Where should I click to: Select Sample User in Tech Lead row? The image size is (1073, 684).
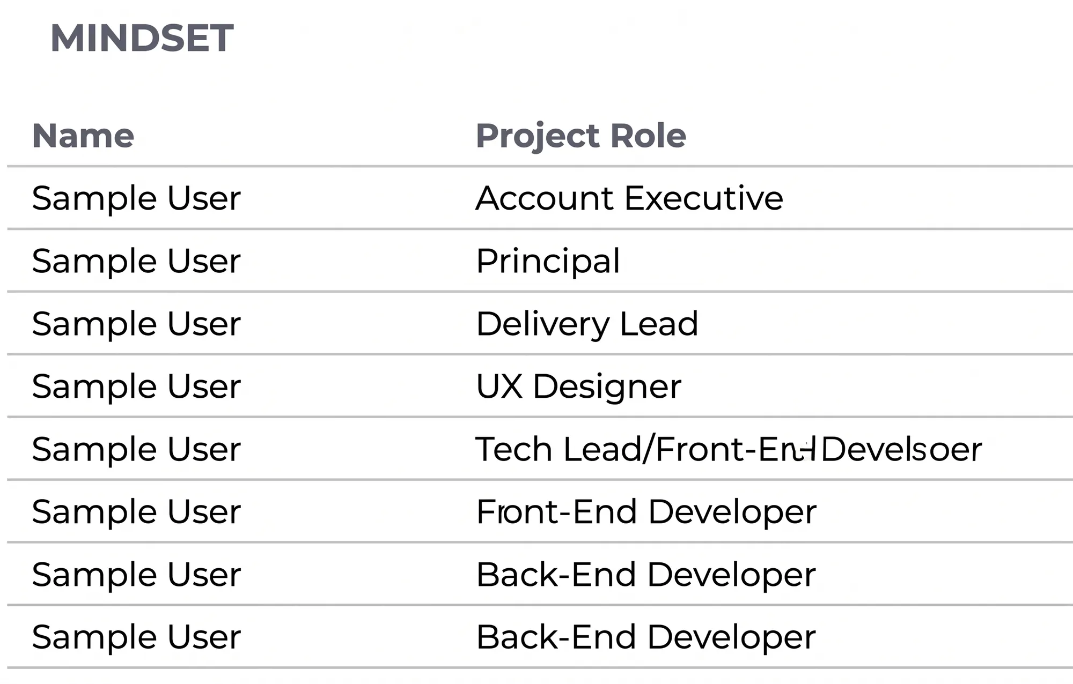[136, 449]
